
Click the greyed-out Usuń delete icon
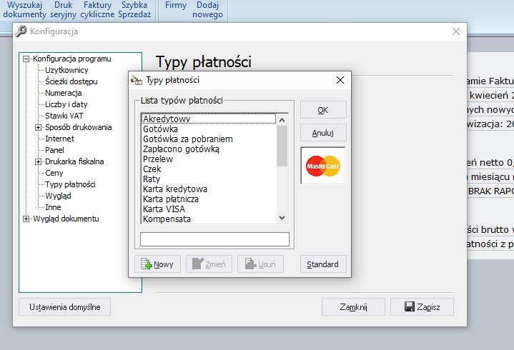tap(250, 264)
